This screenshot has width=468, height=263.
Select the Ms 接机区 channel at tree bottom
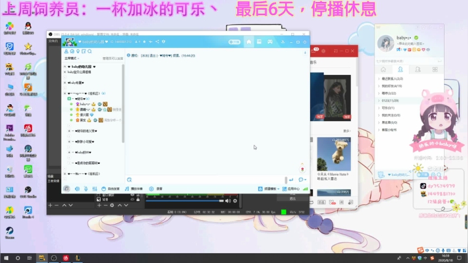[84, 174]
